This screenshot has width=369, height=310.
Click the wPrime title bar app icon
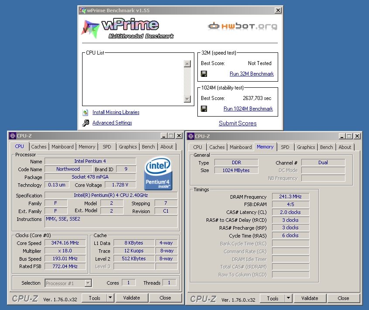click(83, 10)
